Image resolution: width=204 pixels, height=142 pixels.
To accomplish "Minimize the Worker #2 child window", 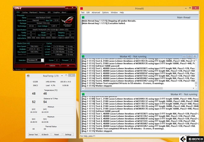I will [184, 56].
